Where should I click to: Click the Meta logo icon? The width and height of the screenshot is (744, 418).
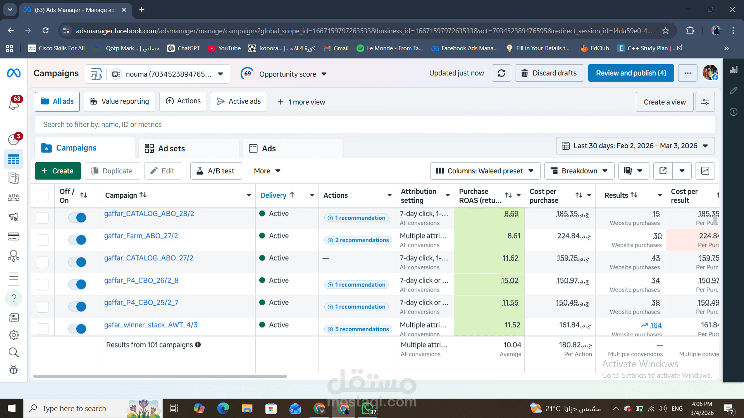(14, 73)
